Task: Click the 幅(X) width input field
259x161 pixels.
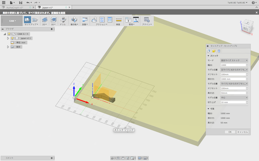Action: (234, 65)
